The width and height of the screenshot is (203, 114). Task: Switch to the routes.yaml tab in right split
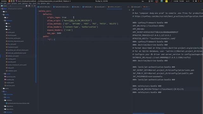tap(136, 7)
